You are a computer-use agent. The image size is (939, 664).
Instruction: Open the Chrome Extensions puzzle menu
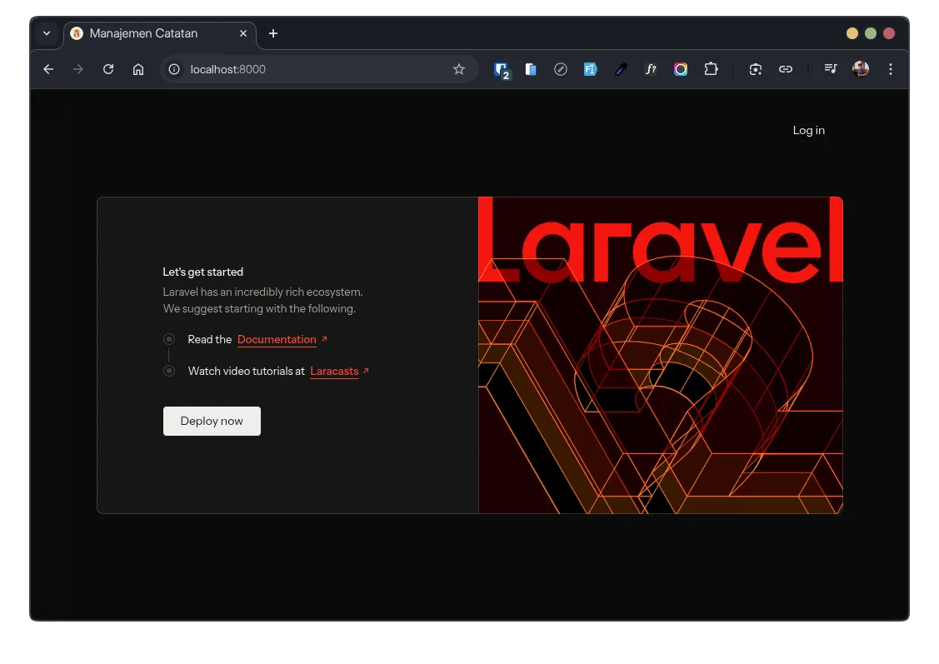point(711,69)
